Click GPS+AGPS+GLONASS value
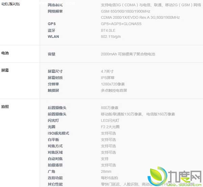The height and width of the screenshot is (187, 203). (121, 24)
